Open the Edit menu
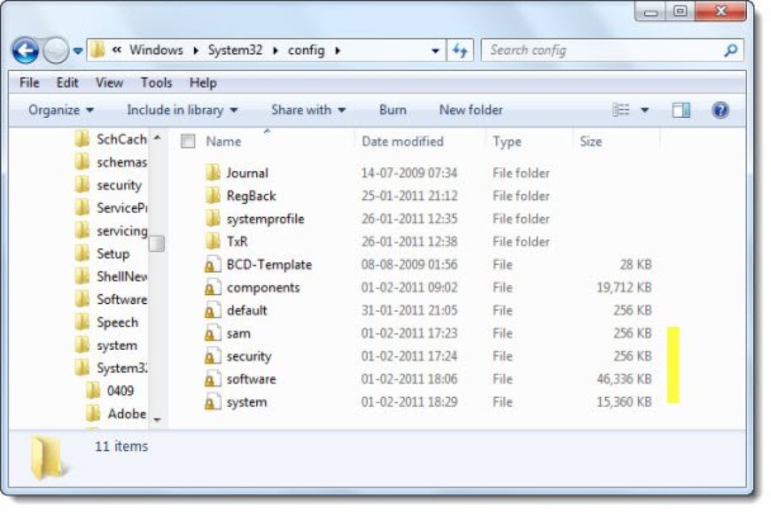Image resolution: width=771 pixels, height=512 pixels. pos(67,83)
